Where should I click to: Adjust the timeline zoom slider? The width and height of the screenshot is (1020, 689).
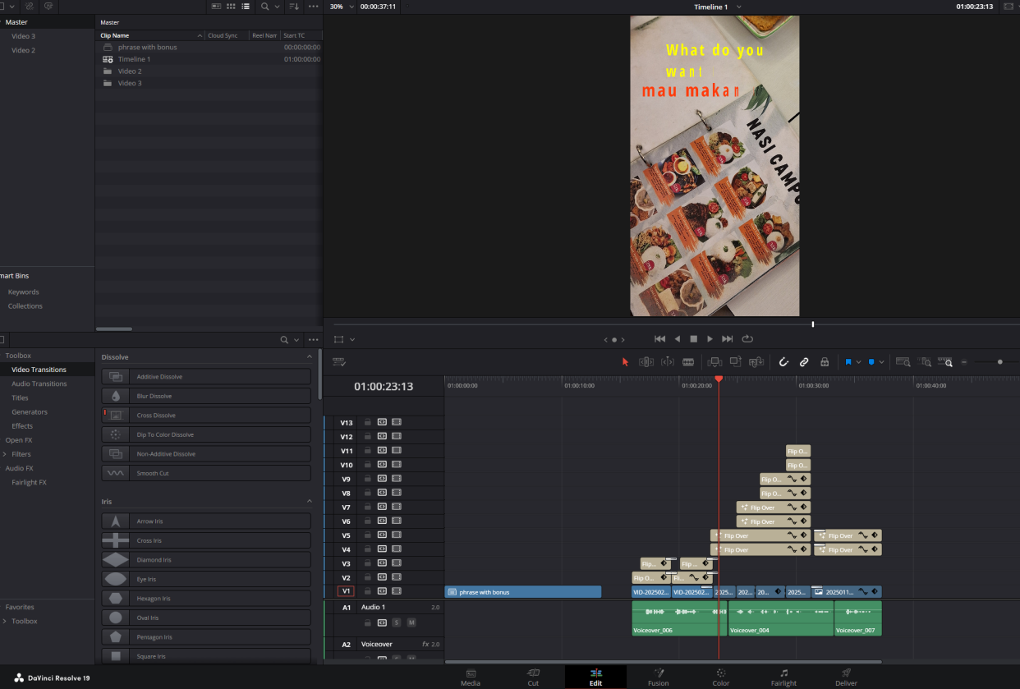[x=999, y=361]
